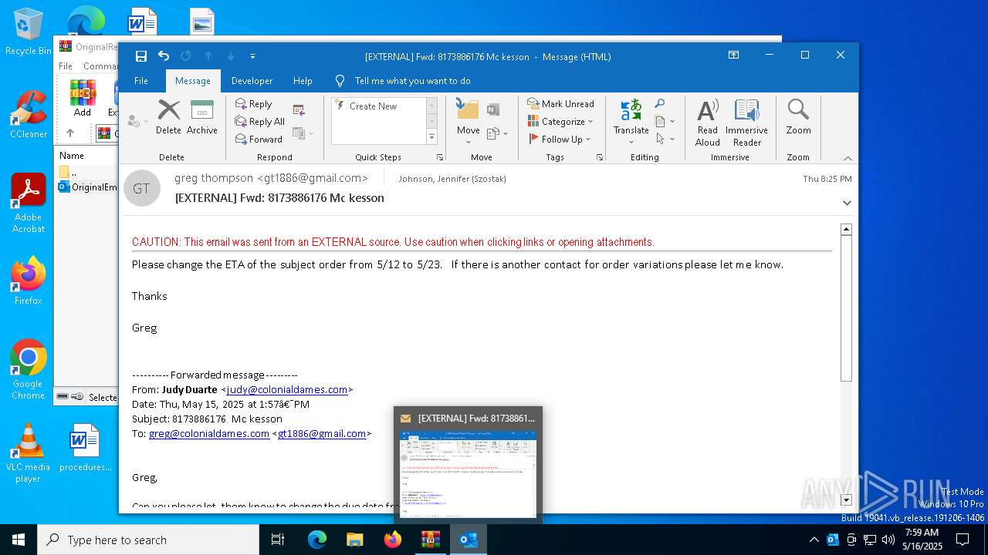Open the More respond actions dropdown
988x555 pixels.
(x=303, y=133)
